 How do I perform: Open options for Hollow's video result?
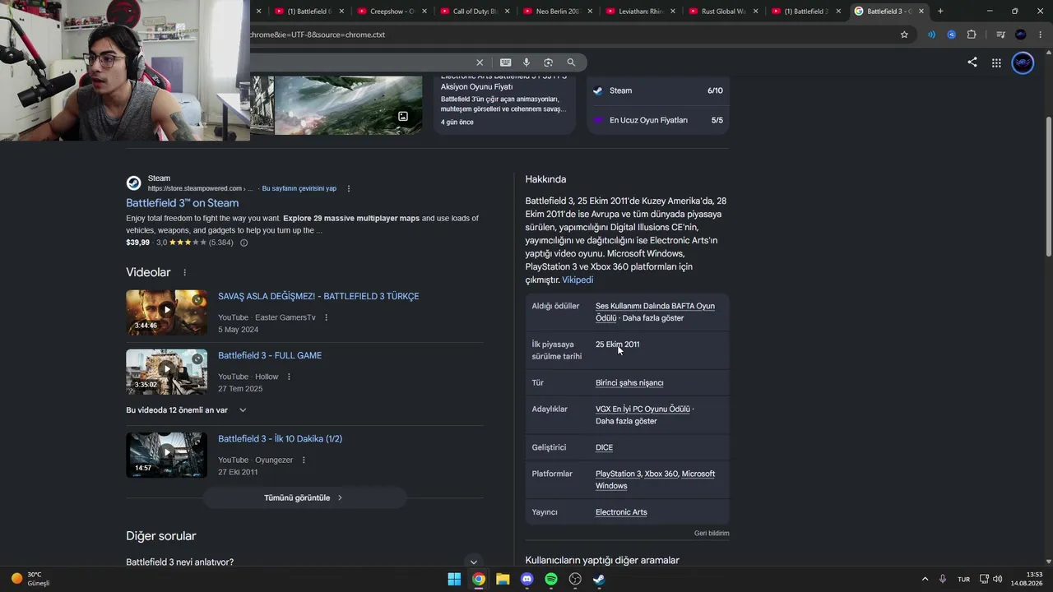pyautogui.click(x=289, y=377)
